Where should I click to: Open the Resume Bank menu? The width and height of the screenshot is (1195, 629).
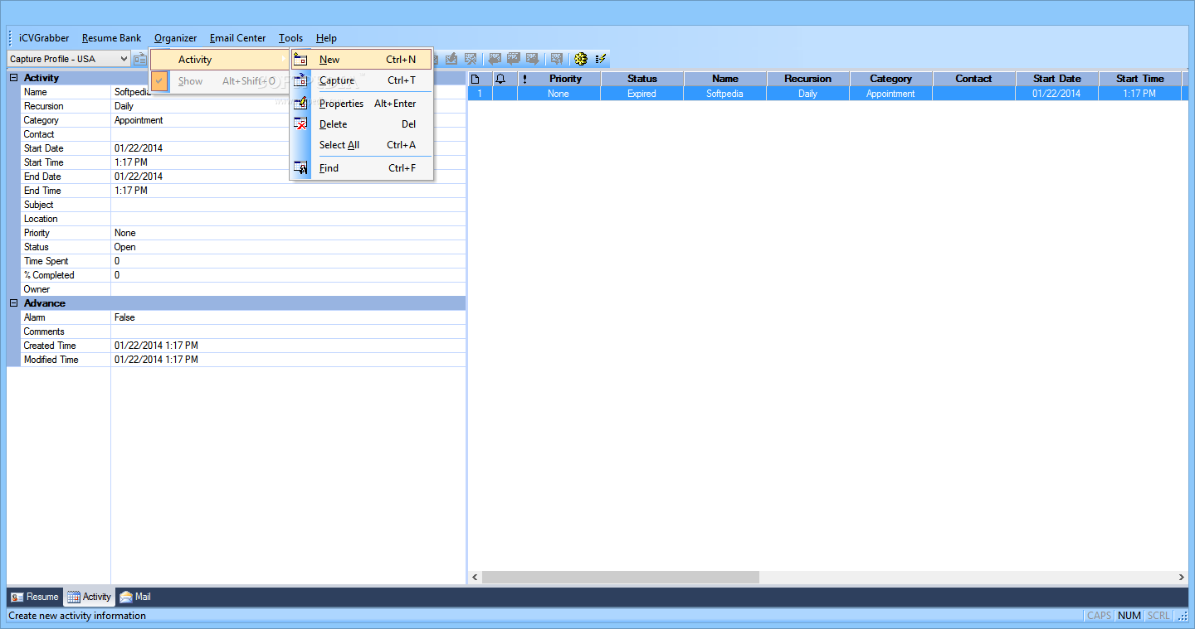pyautogui.click(x=111, y=38)
